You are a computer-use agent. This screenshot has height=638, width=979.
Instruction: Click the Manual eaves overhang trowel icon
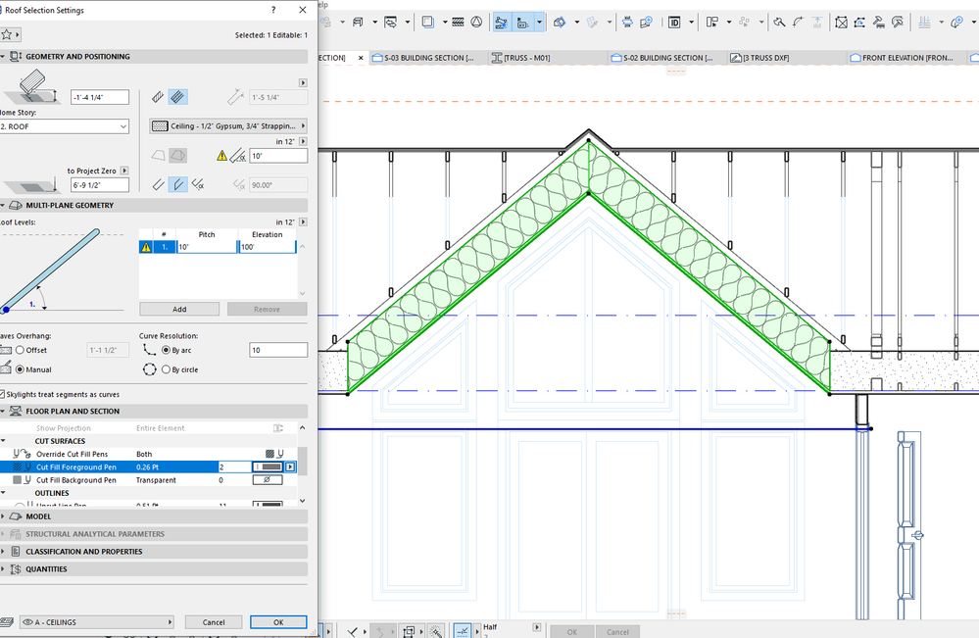7,369
